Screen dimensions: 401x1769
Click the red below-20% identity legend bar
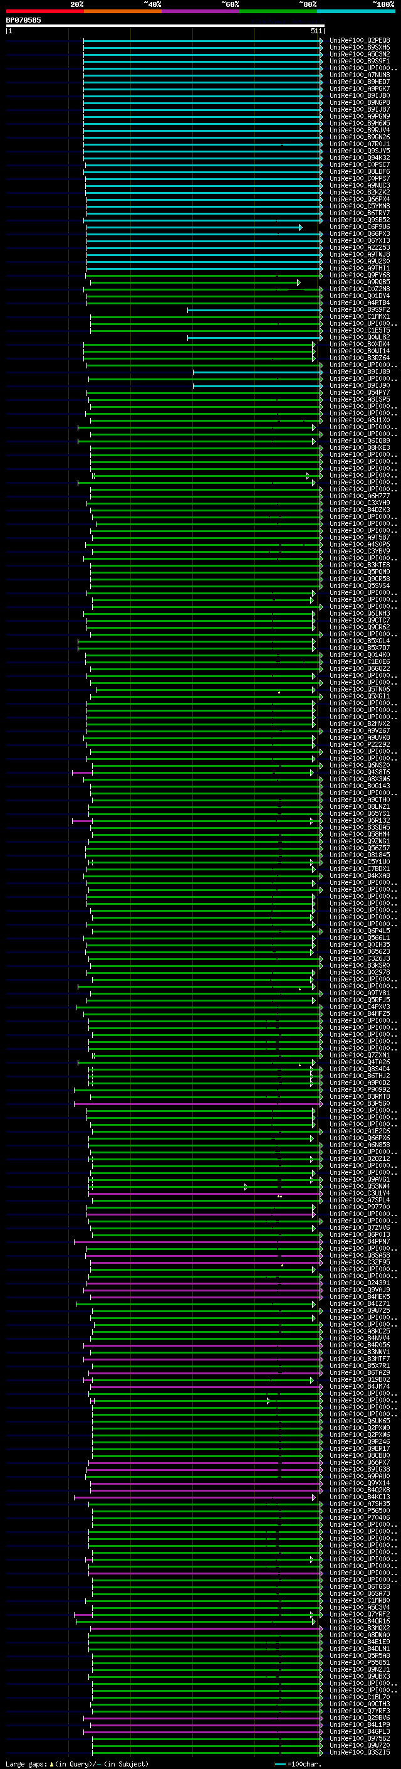[x=44, y=11]
